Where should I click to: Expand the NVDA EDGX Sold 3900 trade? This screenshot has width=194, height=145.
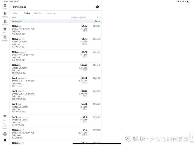click(23, 130)
